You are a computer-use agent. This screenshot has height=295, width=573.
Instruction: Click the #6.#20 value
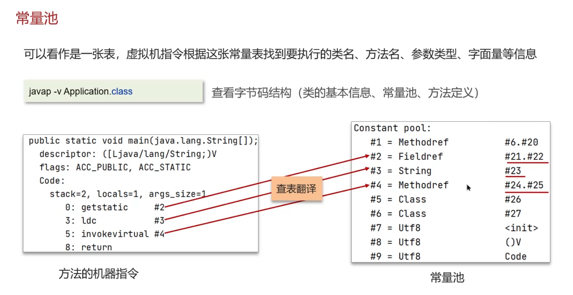coord(521,142)
